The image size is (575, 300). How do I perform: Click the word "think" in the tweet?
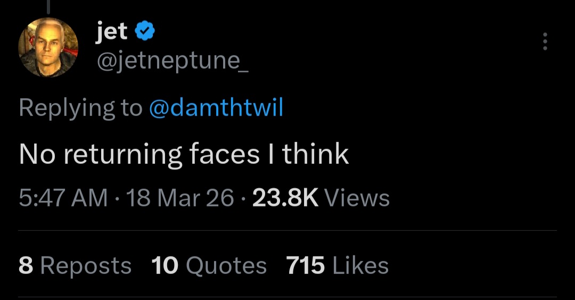(x=316, y=154)
